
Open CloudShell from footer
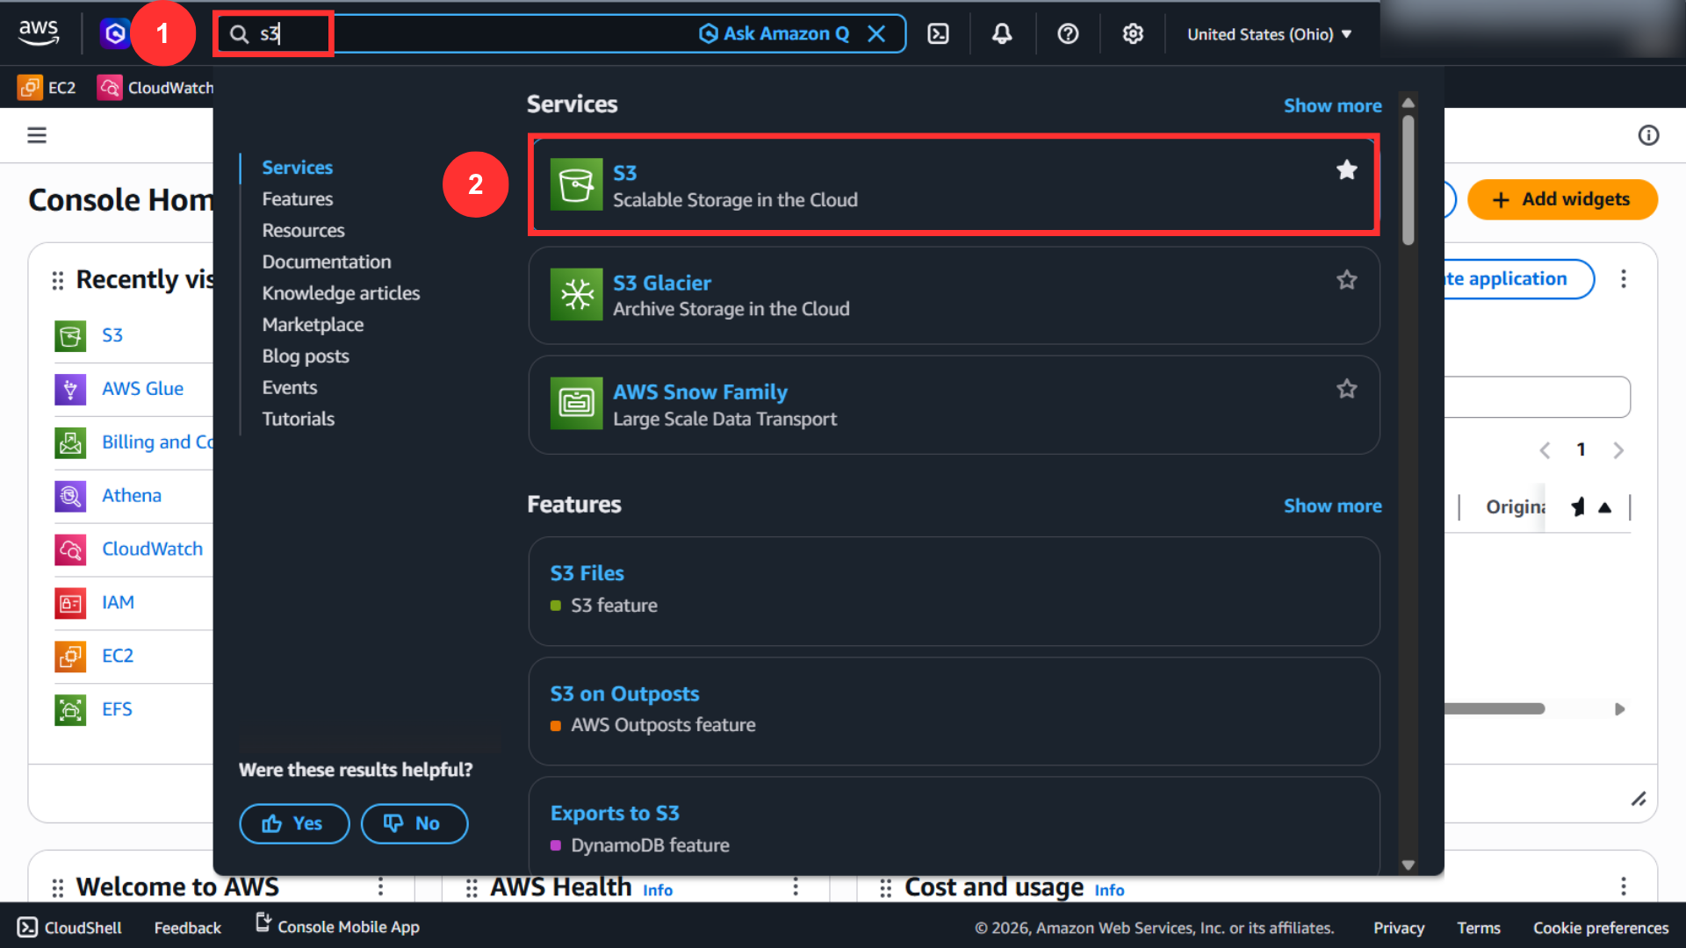(x=69, y=927)
